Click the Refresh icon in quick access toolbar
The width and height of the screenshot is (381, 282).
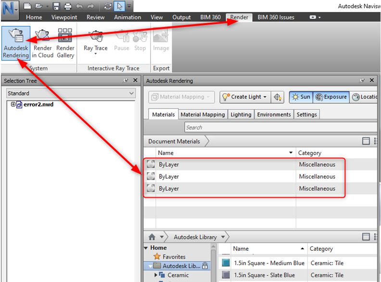(108, 6)
